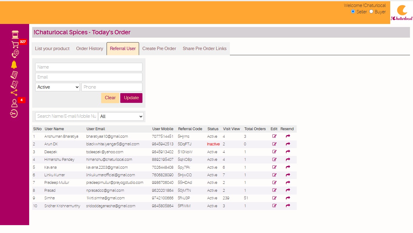Click the Email input field
The width and height of the screenshot is (413, 233).
[x=89, y=77]
